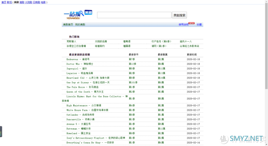Viewport: 268px width, 146px height.
Task: Click 第12季 in Doctor Who row
Action: (x=132, y=64)
